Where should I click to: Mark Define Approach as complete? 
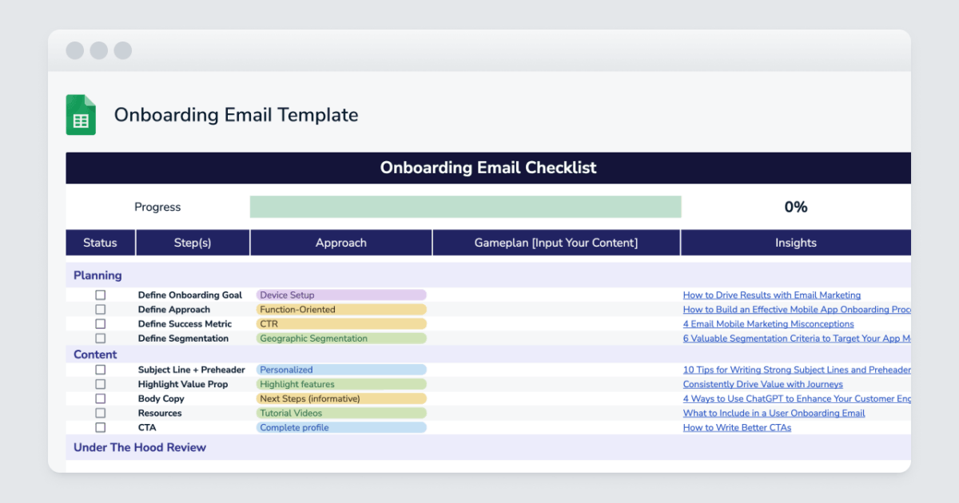[100, 309]
